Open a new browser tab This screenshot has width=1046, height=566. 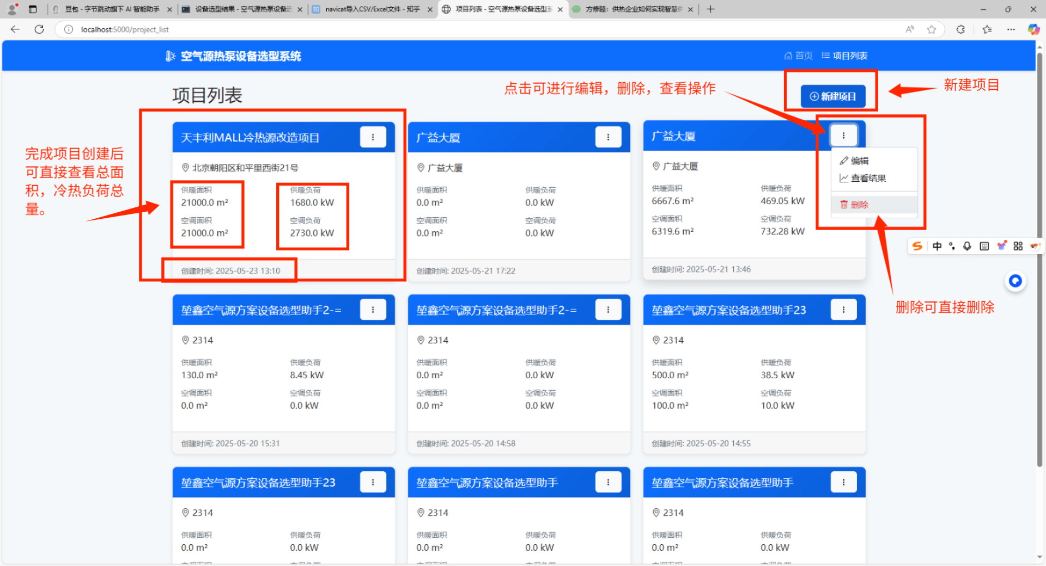click(710, 9)
